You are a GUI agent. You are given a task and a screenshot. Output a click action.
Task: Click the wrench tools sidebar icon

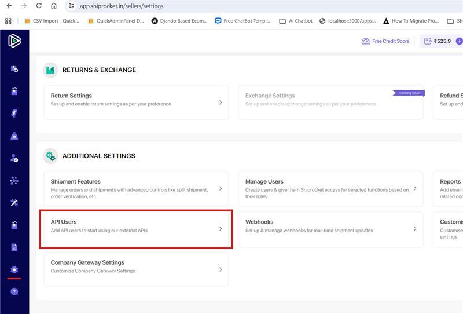point(14,203)
